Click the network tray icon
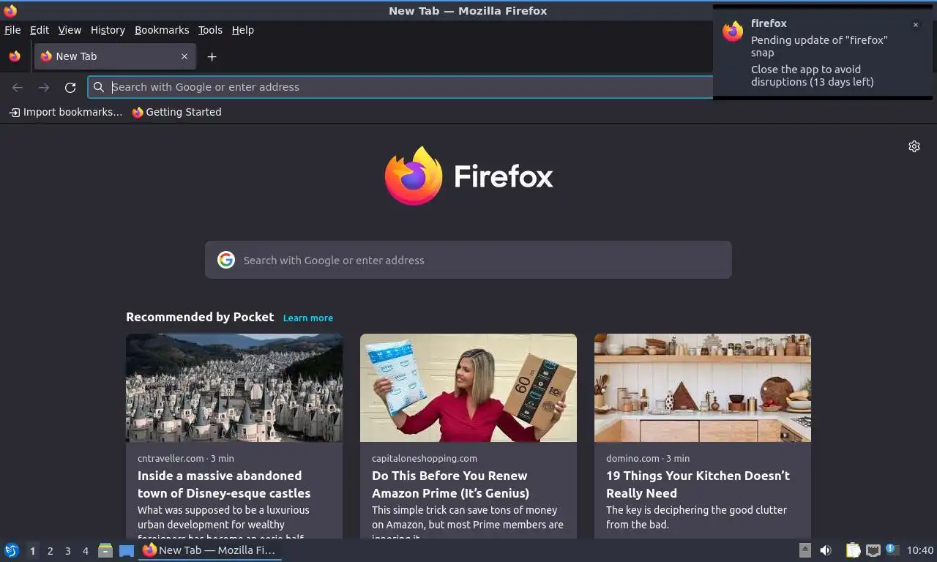937x562 pixels. [873, 550]
